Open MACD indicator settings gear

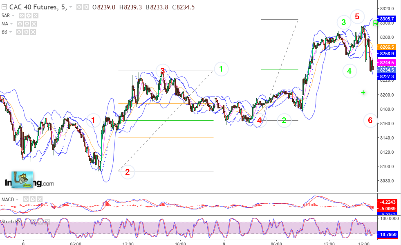[33, 199]
